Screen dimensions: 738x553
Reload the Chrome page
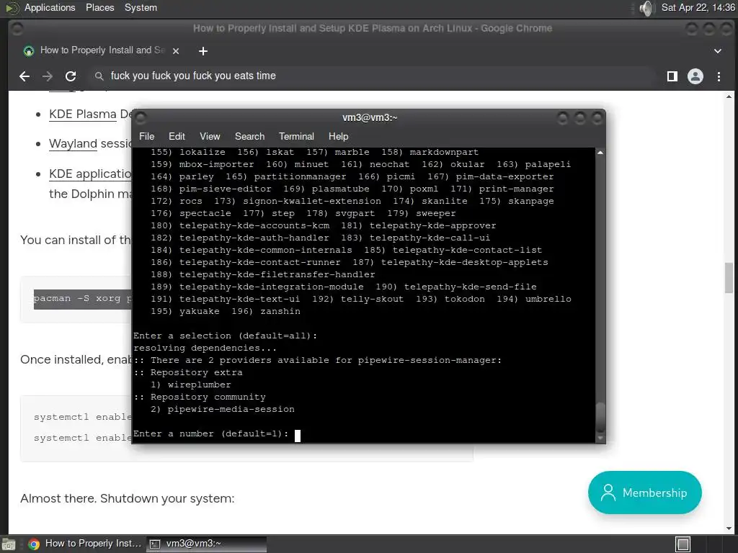[x=71, y=76]
